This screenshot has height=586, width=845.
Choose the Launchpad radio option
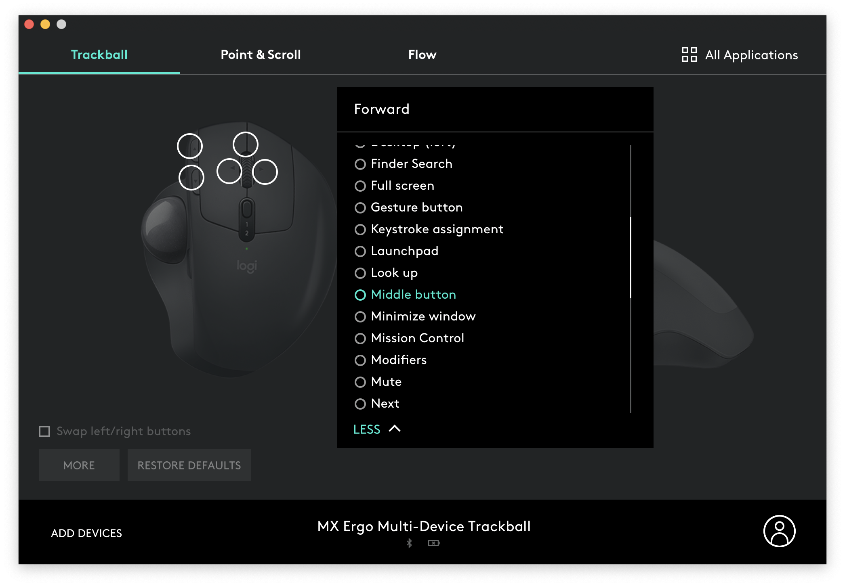360,251
